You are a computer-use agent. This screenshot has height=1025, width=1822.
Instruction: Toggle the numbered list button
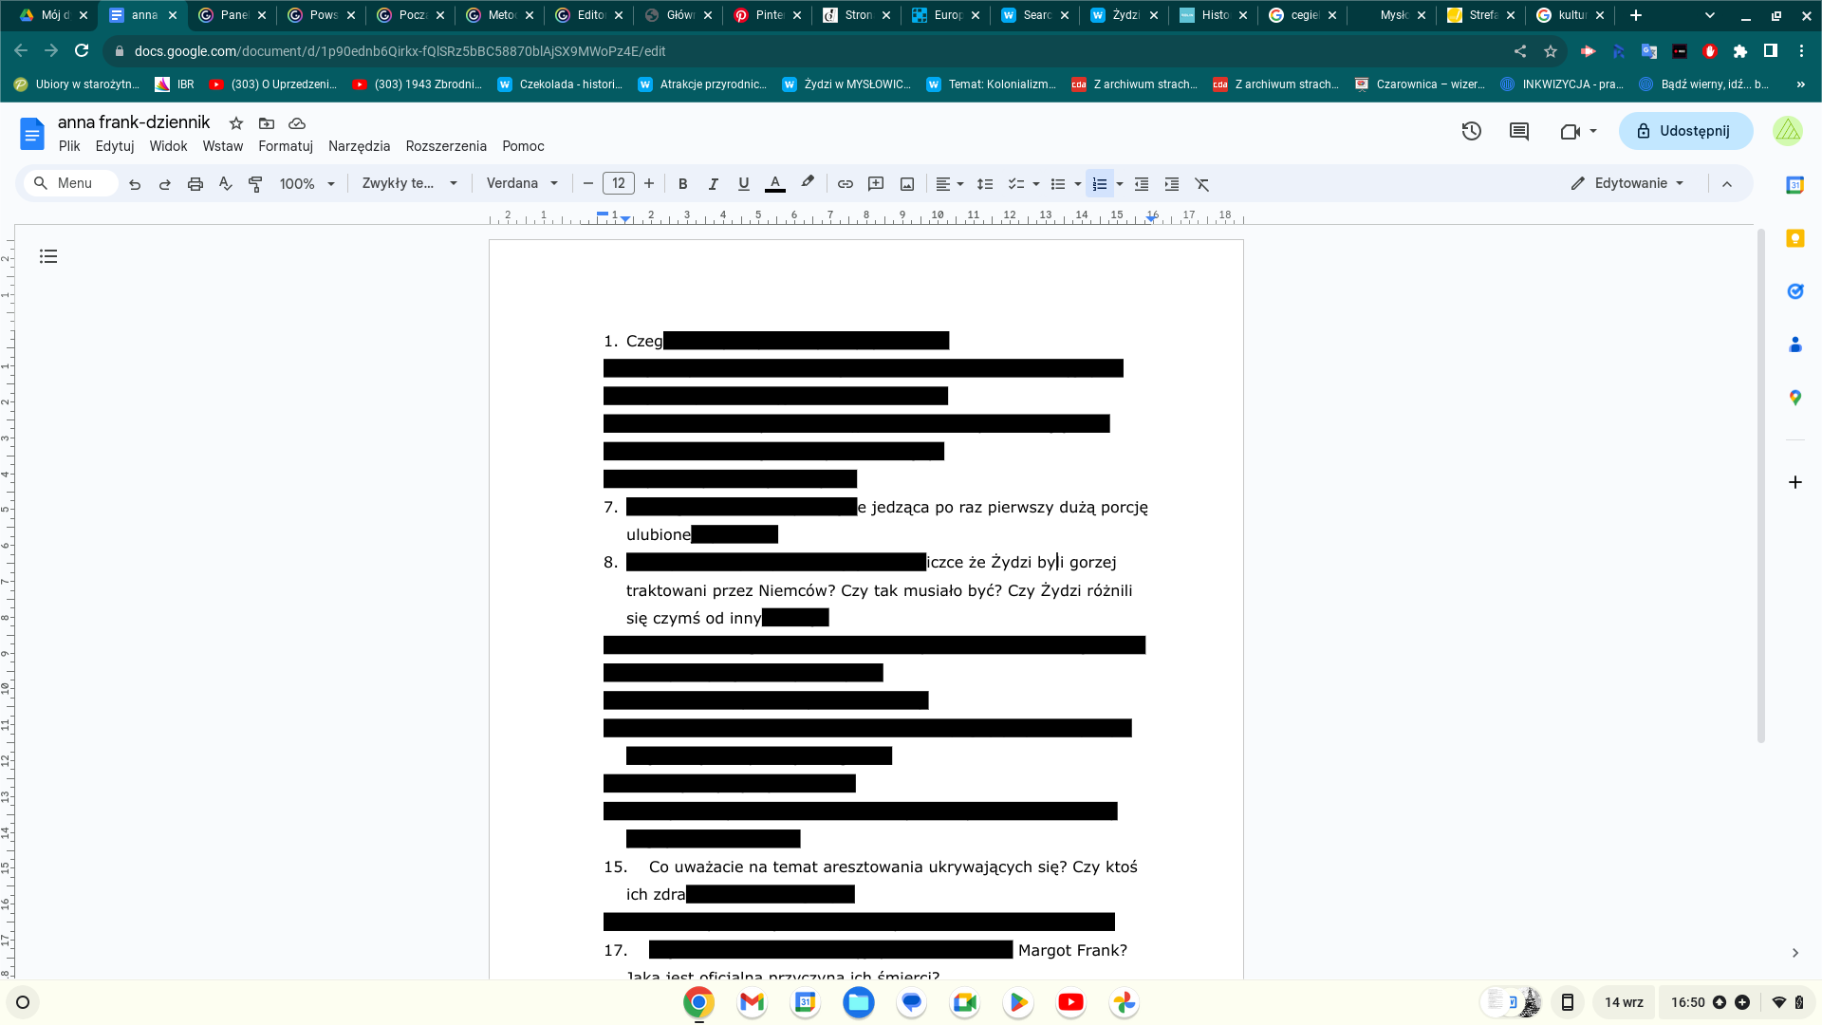point(1099,184)
